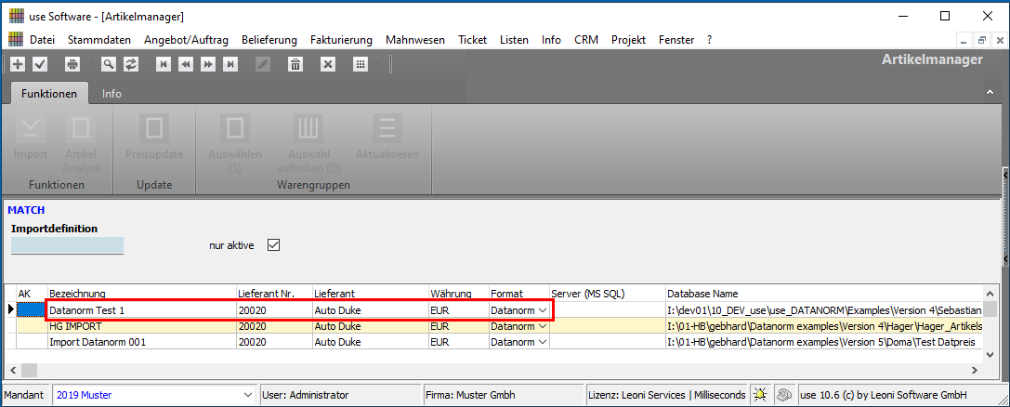
Task: Open the ? help menu
Action: [709, 40]
